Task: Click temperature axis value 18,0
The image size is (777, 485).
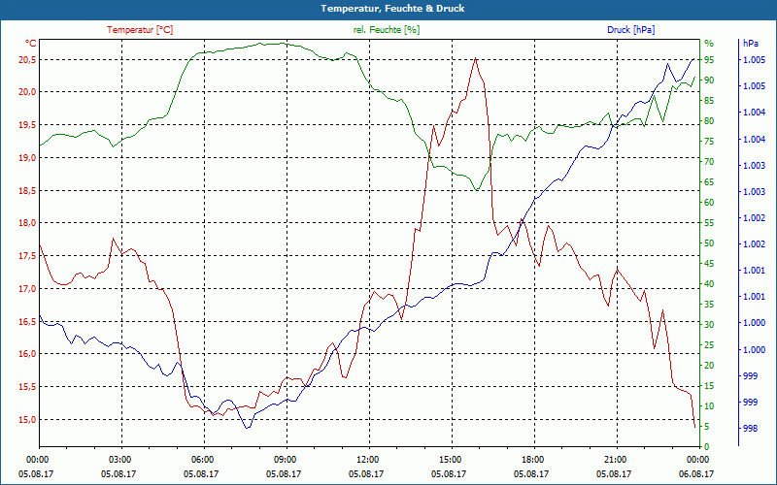Action: [x=27, y=223]
